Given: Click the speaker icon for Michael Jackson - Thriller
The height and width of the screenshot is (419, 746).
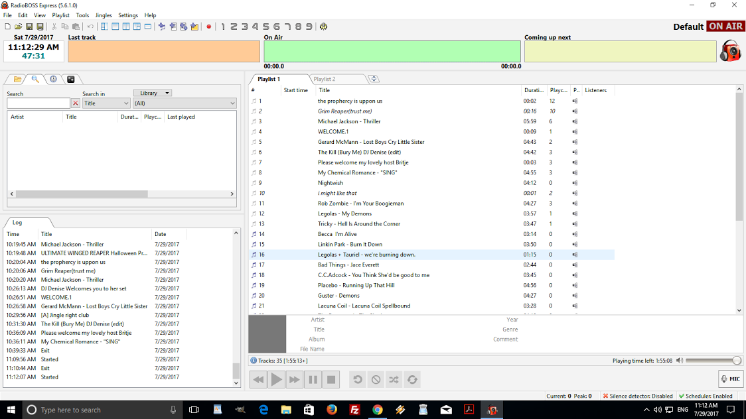Looking at the screenshot, I should (575, 121).
